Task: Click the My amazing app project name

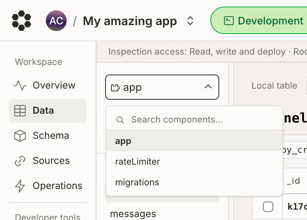Action: click(x=130, y=21)
